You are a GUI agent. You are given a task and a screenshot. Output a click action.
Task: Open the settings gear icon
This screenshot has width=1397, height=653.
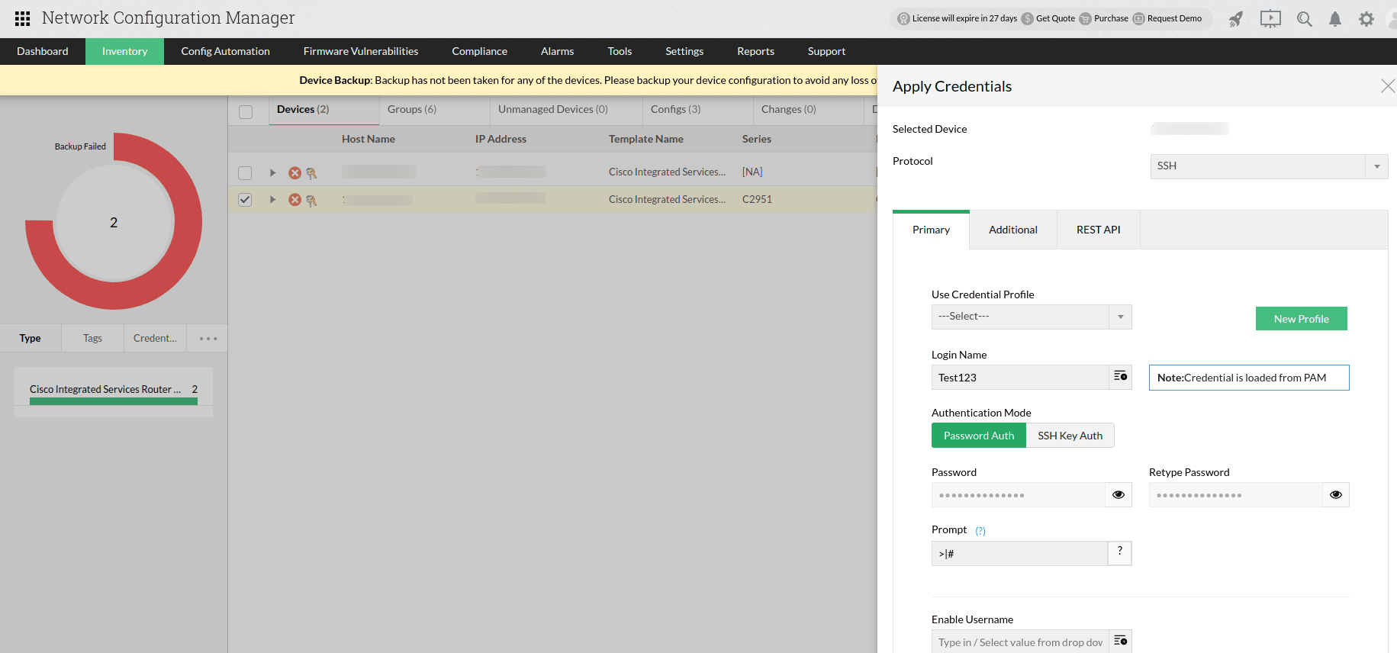coord(1366,19)
